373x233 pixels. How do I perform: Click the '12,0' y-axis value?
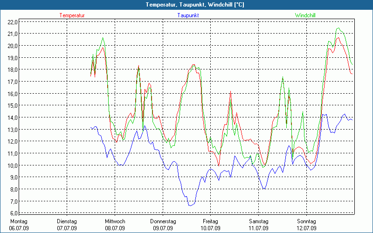coord(13,142)
